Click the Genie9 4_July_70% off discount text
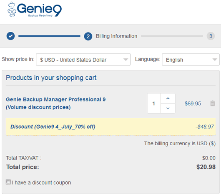Viewport: 221px width, 195px height. pyautogui.click(x=53, y=127)
